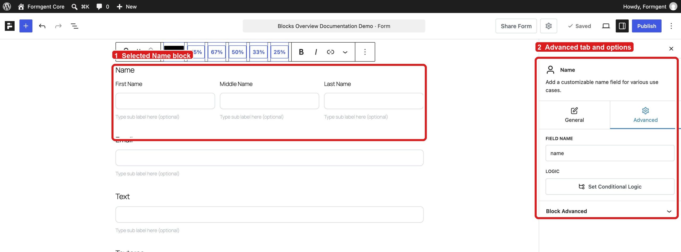Screen dimensions: 681x252
Task: Set block width to 33%
Action: (259, 52)
